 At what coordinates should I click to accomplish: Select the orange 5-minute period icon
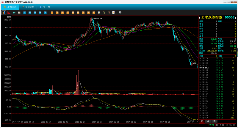[62, 13]
